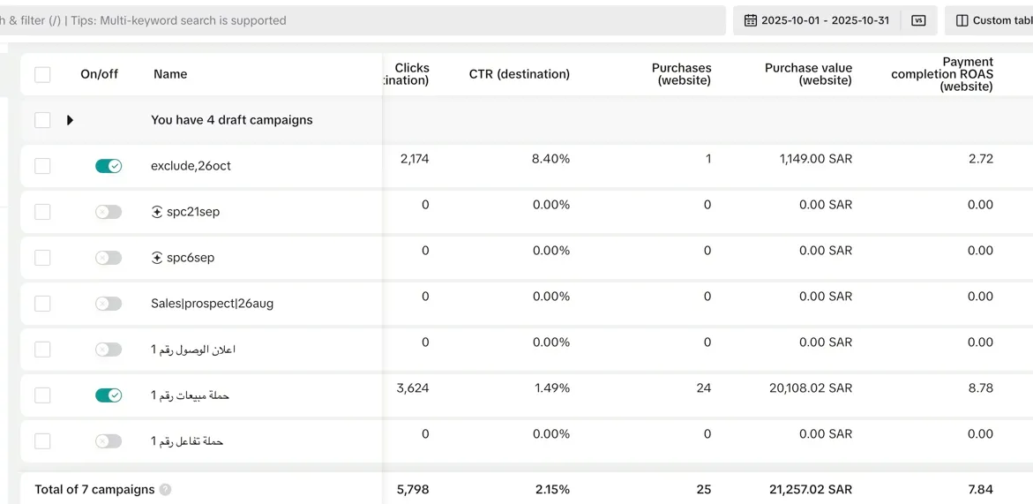
Task: Enable the اعلان الوصول رقم 1 campaign switch
Action: [109, 350]
